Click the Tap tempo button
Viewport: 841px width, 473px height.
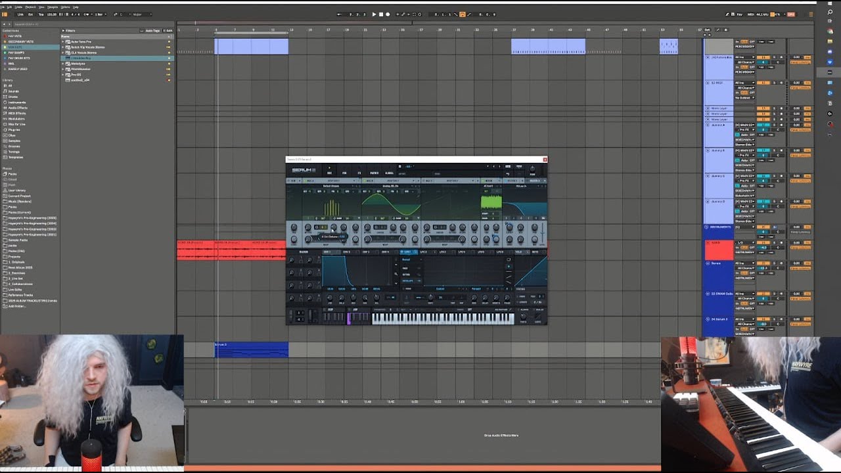[41, 14]
